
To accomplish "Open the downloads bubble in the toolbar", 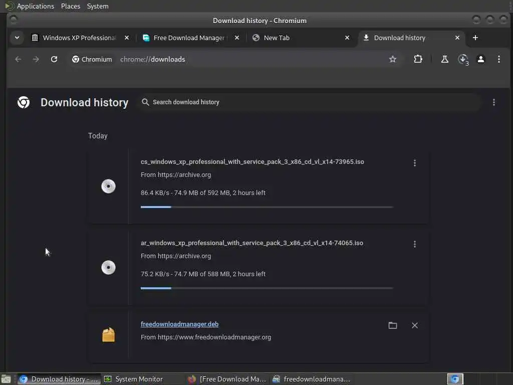I will (463, 60).
